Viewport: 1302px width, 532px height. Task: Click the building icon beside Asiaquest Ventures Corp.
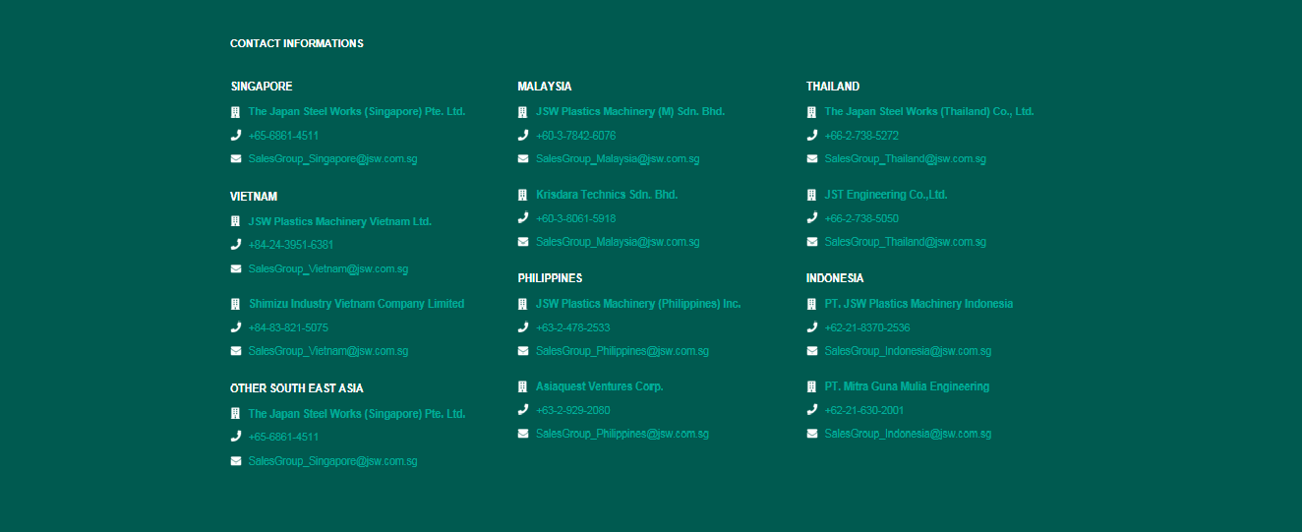[523, 387]
